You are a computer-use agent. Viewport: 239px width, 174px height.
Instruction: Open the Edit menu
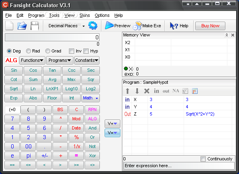click(20, 15)
